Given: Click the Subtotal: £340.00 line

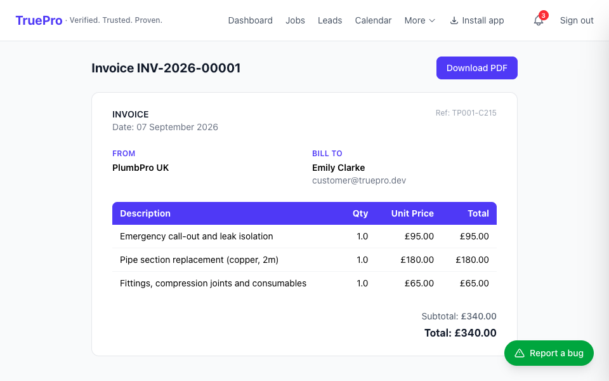Looking at the screenshot, I should click(x=459, y=316).
